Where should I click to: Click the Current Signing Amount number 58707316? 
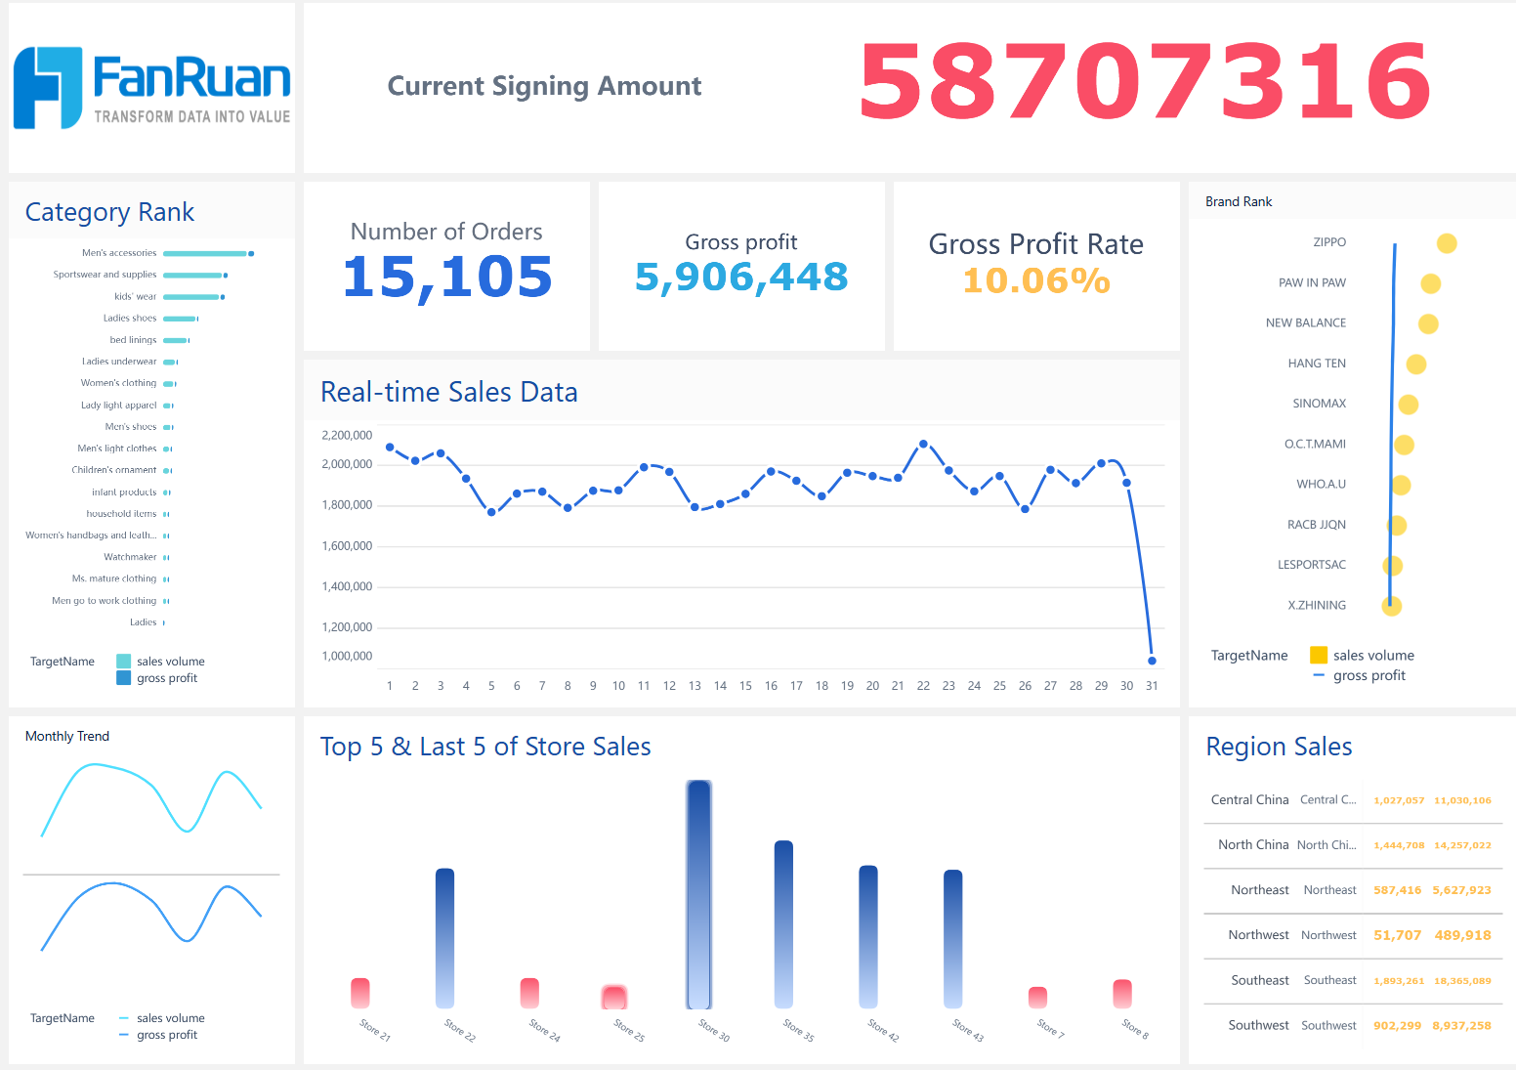[1144, 84]
